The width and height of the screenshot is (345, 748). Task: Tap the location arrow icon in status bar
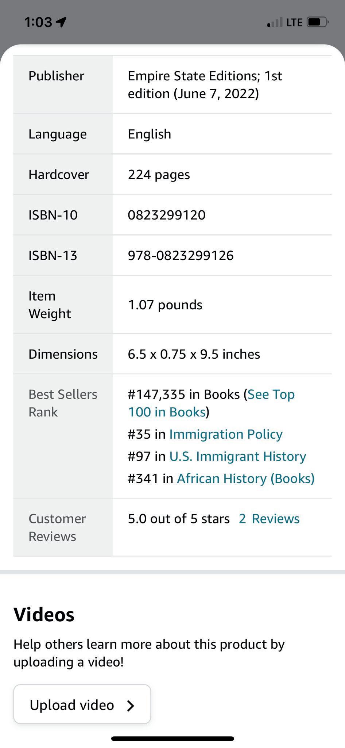62,23
